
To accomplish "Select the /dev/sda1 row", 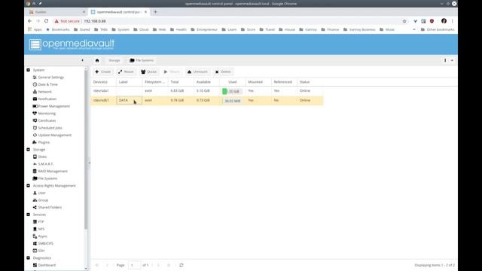I will point(207,91).
